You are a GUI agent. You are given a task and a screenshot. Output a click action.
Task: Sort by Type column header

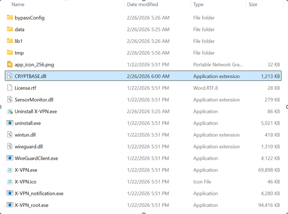pos(198,4)
